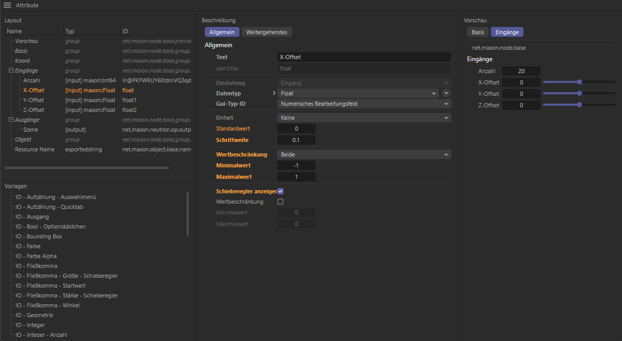Click the round arrow button beside Datentyp
The image size is (622, 341).
click(446, 93)
